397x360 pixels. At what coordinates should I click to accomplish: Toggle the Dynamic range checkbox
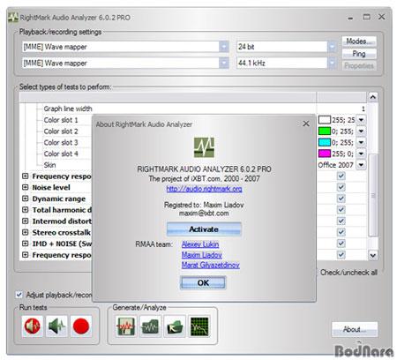pyautogui.click(x=341, y=199)
